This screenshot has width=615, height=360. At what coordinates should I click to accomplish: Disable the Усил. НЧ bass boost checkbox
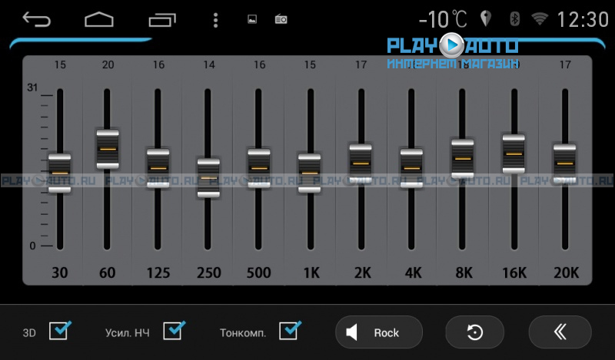(174, 332)
